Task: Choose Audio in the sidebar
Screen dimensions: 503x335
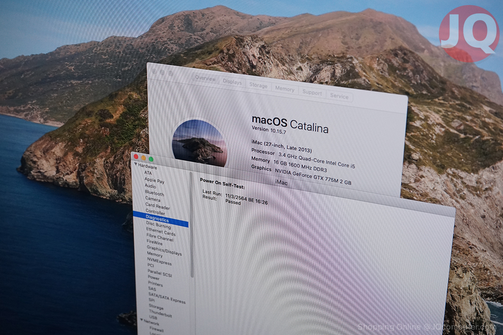Action: pos(150,186)
